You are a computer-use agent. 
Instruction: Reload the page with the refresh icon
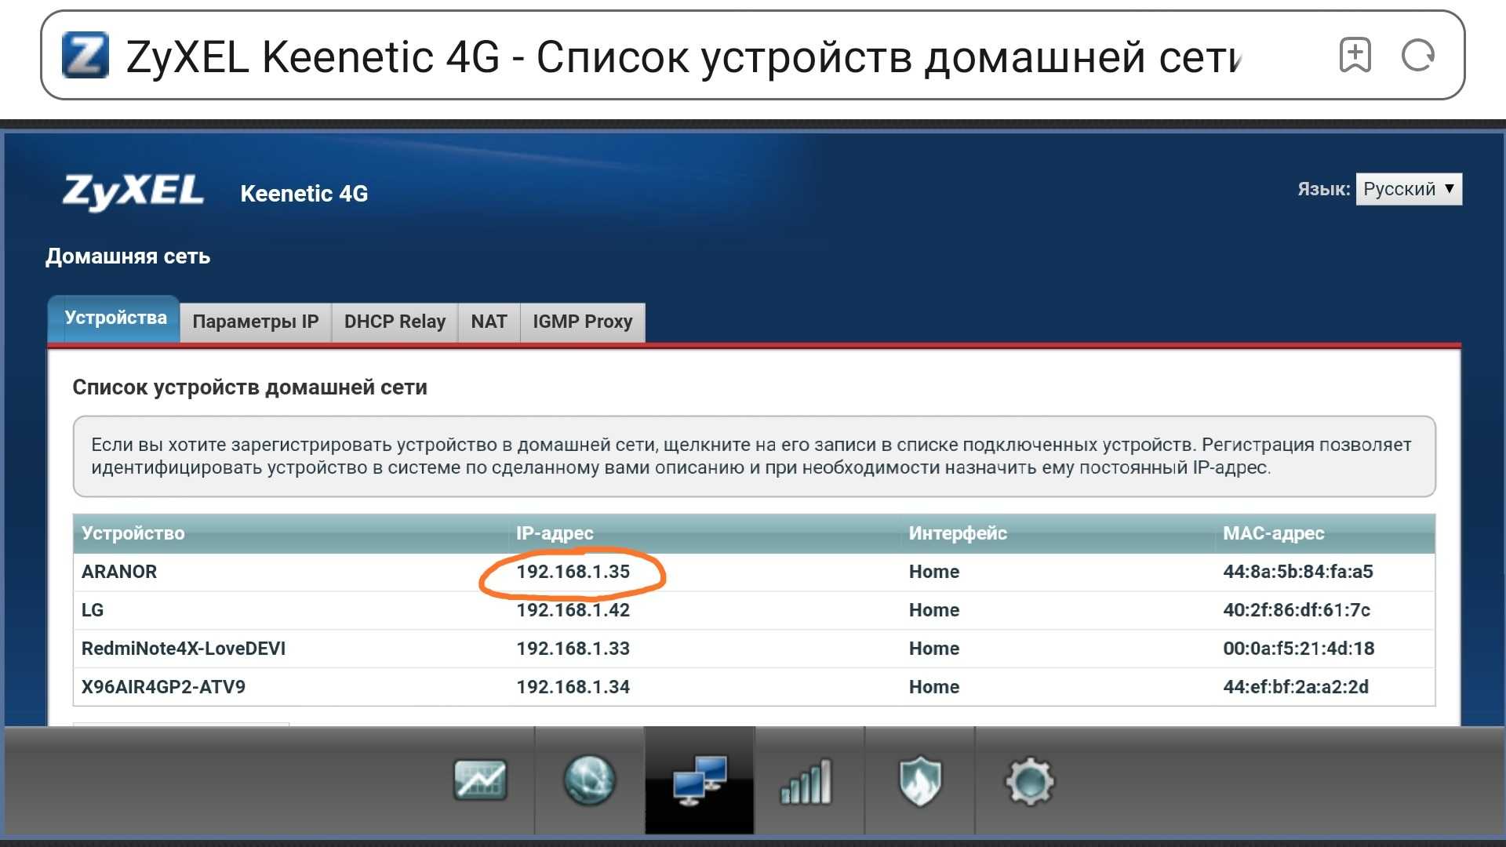(1418, 55)
